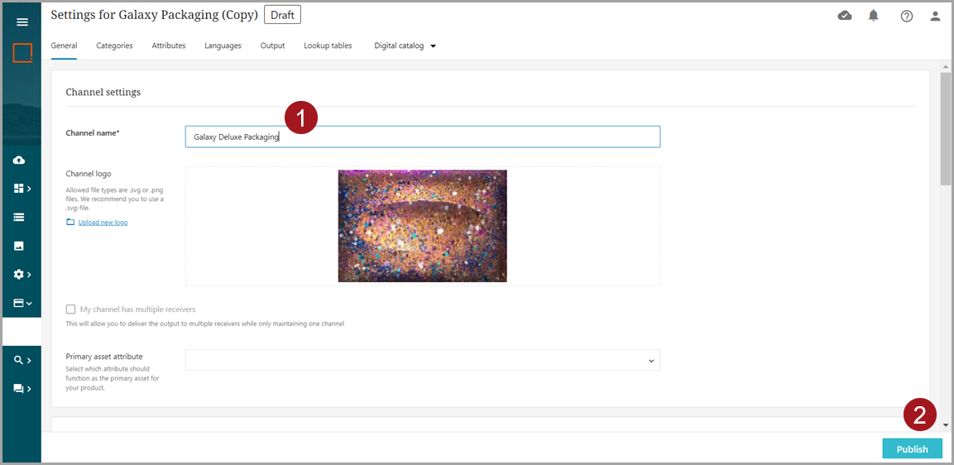This screenshot has width=954, height=465.
Task: Open the notifications bell
Action: point(874,16)
